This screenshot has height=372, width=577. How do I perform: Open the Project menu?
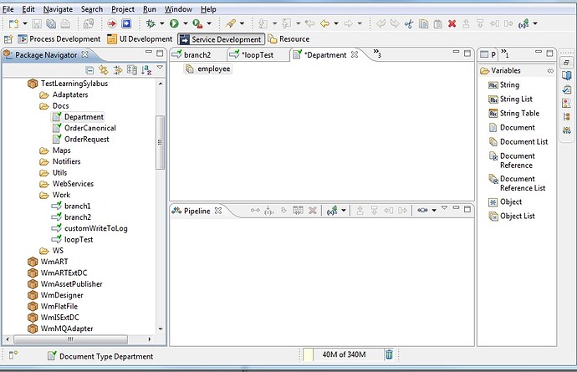[123, 9]
